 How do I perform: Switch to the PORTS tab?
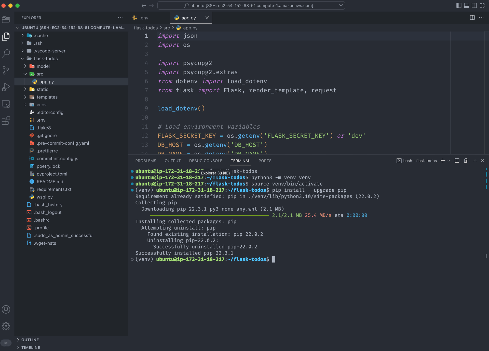[x=265, y=161]
